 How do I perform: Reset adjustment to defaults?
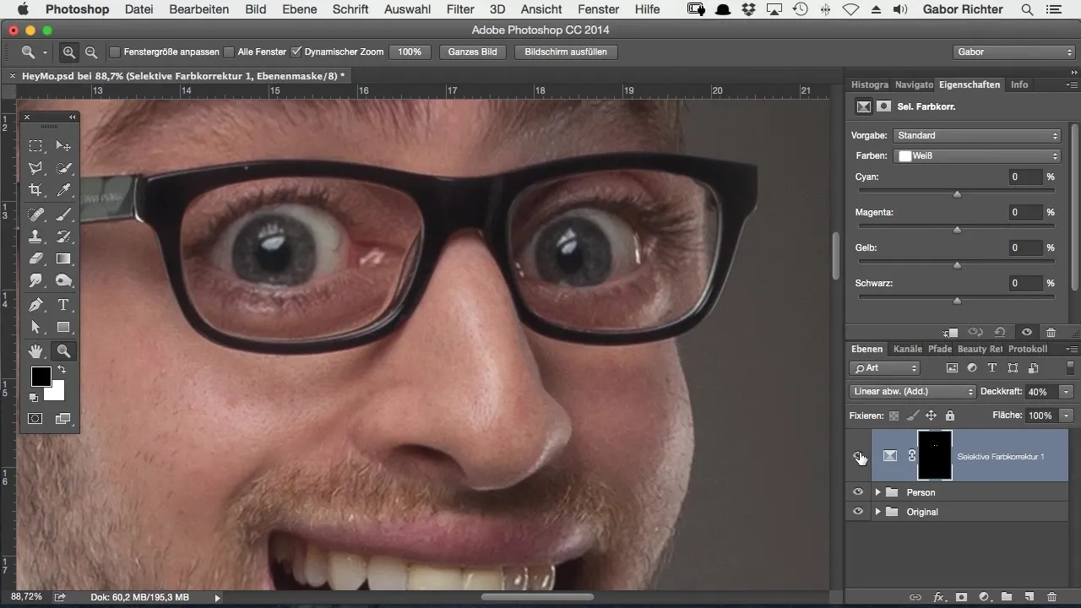(x=1001, y=333)
